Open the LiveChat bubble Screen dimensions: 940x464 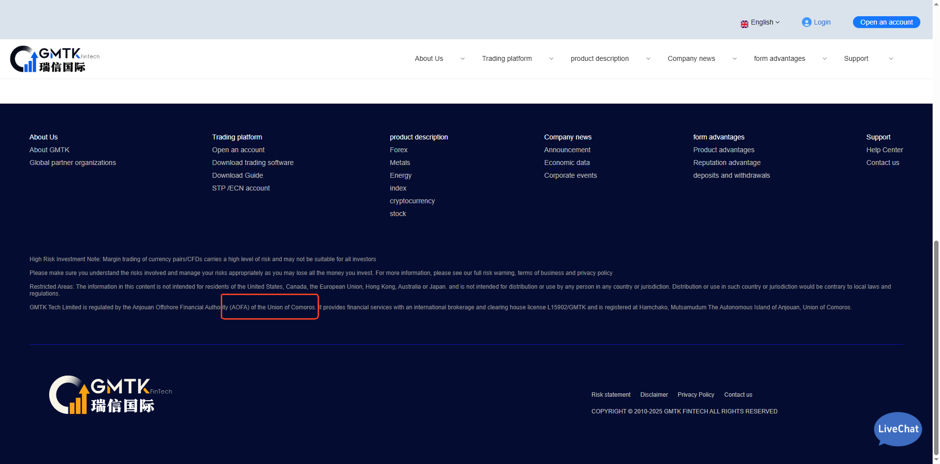898,429
